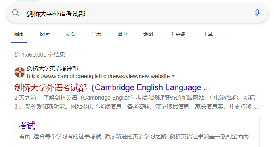The image size is (274, 147).
Task: Switch to the 图片 tab
Action: (45, 34)
